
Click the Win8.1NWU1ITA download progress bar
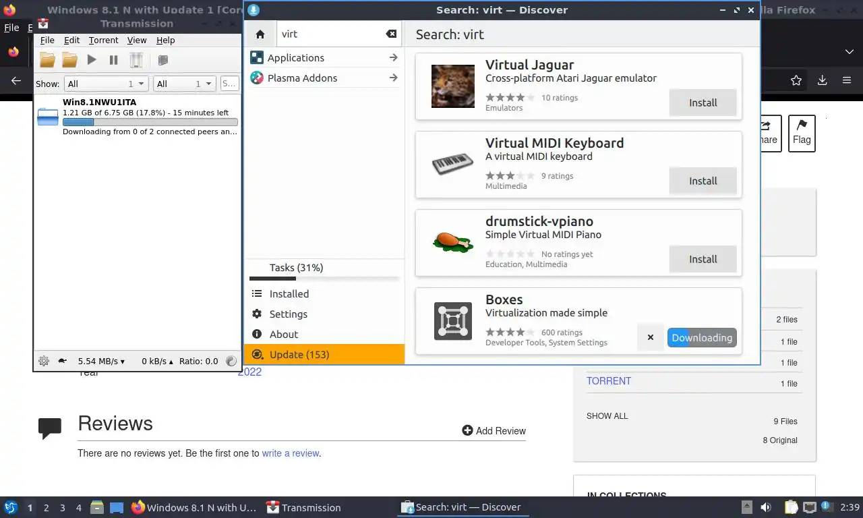(150, 122)
